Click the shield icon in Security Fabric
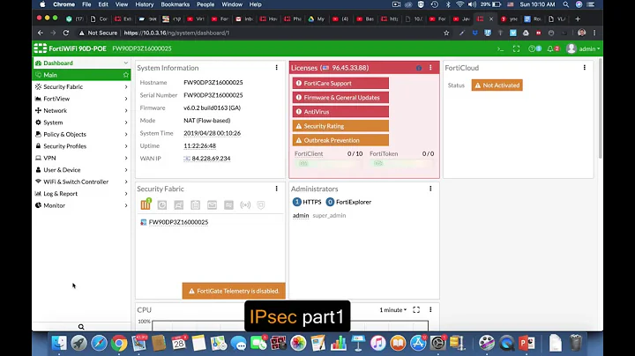 (x=261, y=205)
